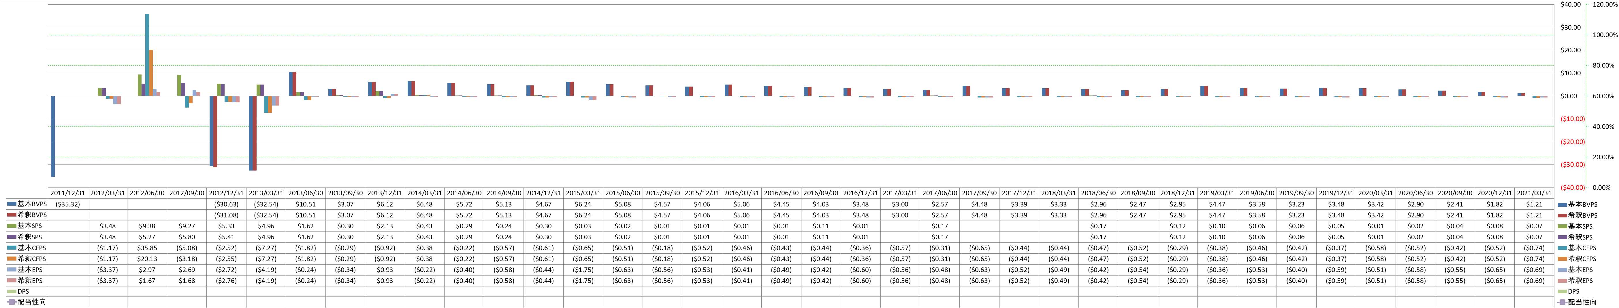Screen dimensions: 1619x308
Task: Click the $20.13 希釈CFPS cell
Action: click(147, 259)
